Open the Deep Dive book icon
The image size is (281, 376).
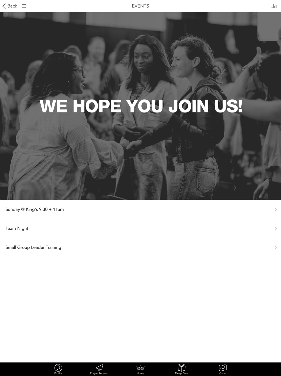182,368
